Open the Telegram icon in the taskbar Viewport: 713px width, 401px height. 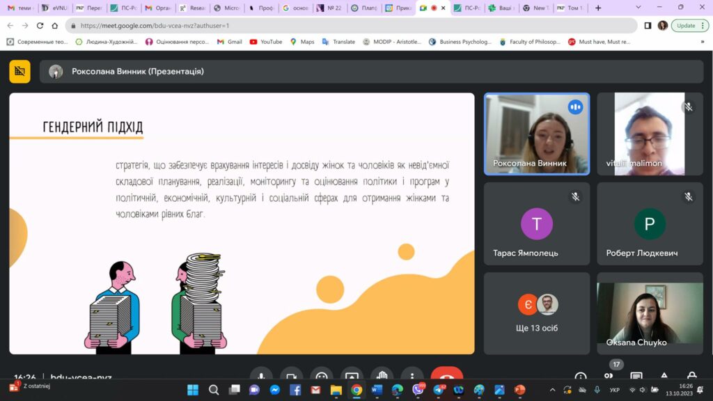438,390
